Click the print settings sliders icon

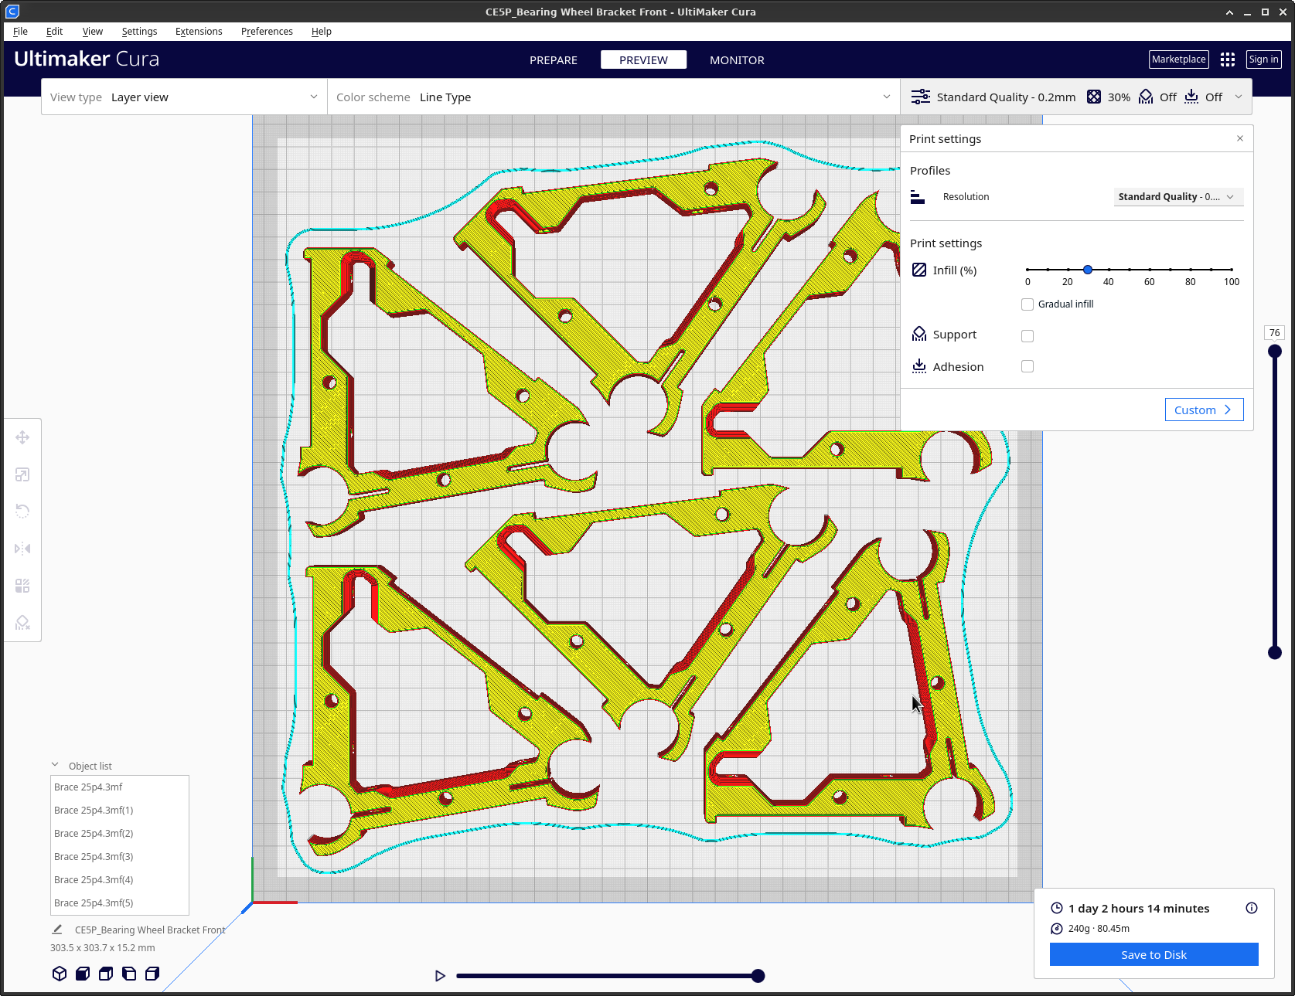(920, 97)
